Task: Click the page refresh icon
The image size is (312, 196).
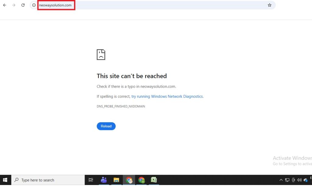Action: (x=23, y=5)
